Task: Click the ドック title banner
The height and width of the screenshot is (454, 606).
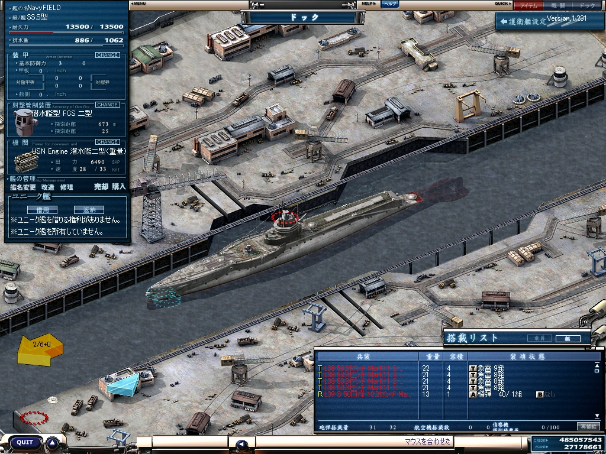Action: pos(304,17)
